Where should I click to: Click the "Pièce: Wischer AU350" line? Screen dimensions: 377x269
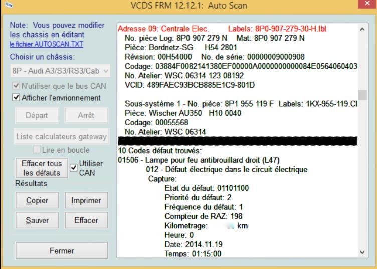[182, 113]
